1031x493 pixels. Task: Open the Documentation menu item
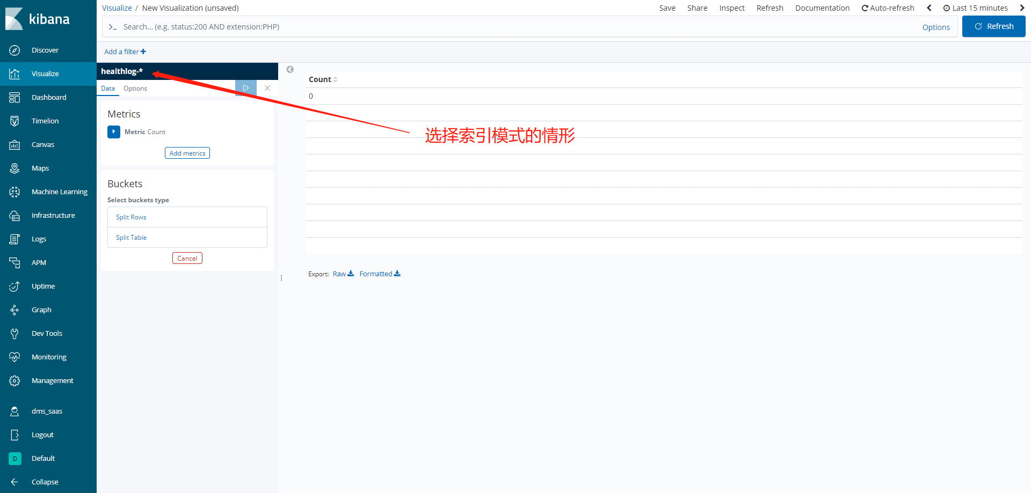823,8
